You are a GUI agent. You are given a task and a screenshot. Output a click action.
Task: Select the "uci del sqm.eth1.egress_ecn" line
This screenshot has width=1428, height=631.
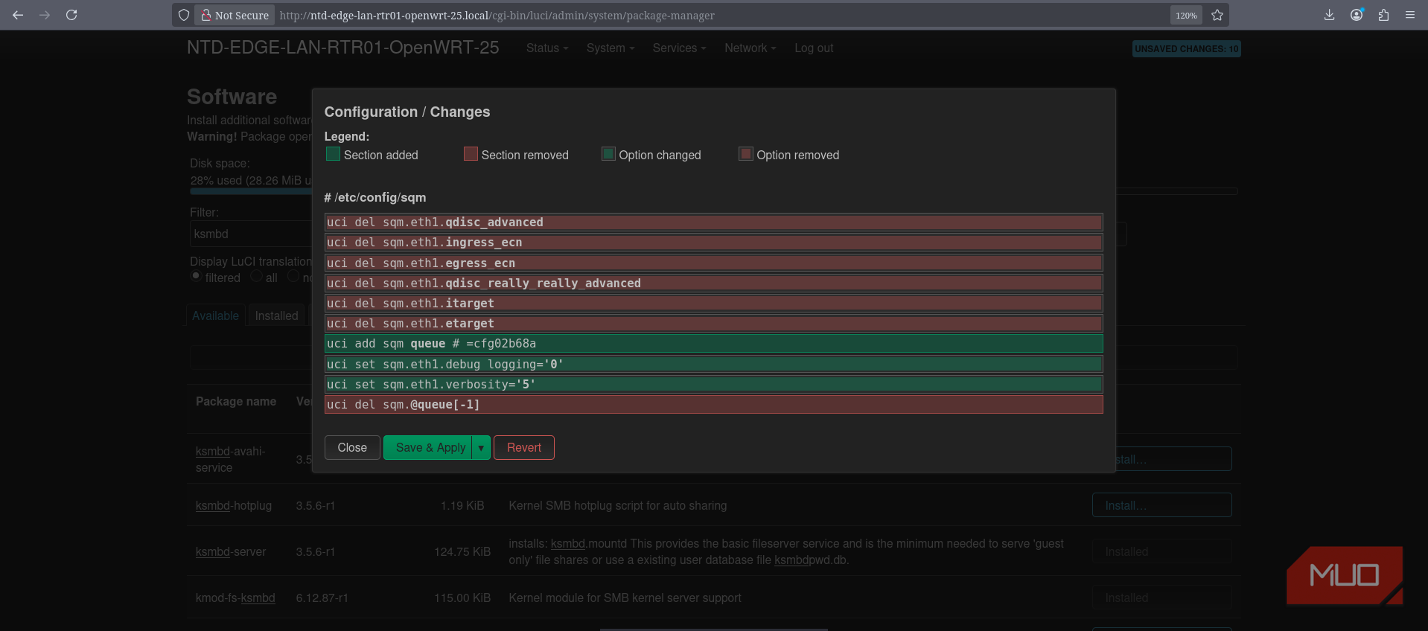click(714, 263)
